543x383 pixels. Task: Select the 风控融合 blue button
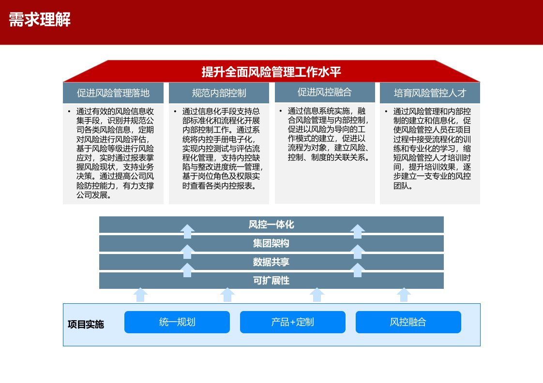(408, 322)
